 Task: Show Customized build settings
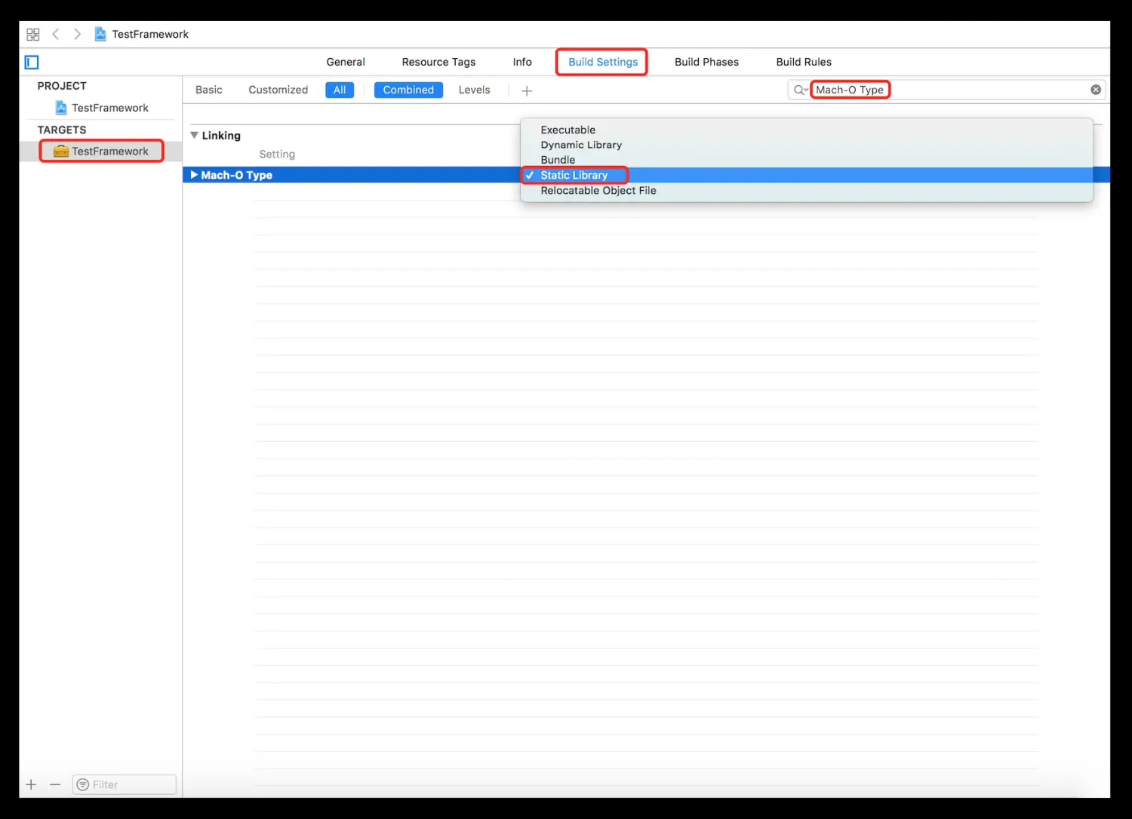[x=278, y=90]
